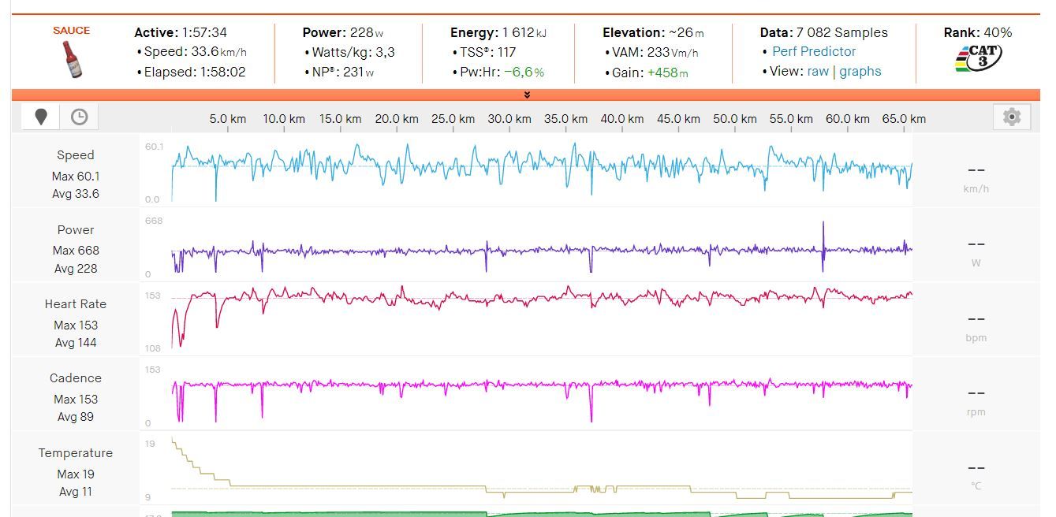Open the graphs view link
The height and width of the screenshot is (517, 1056).
pyautogui.click(x=860, y=71)
